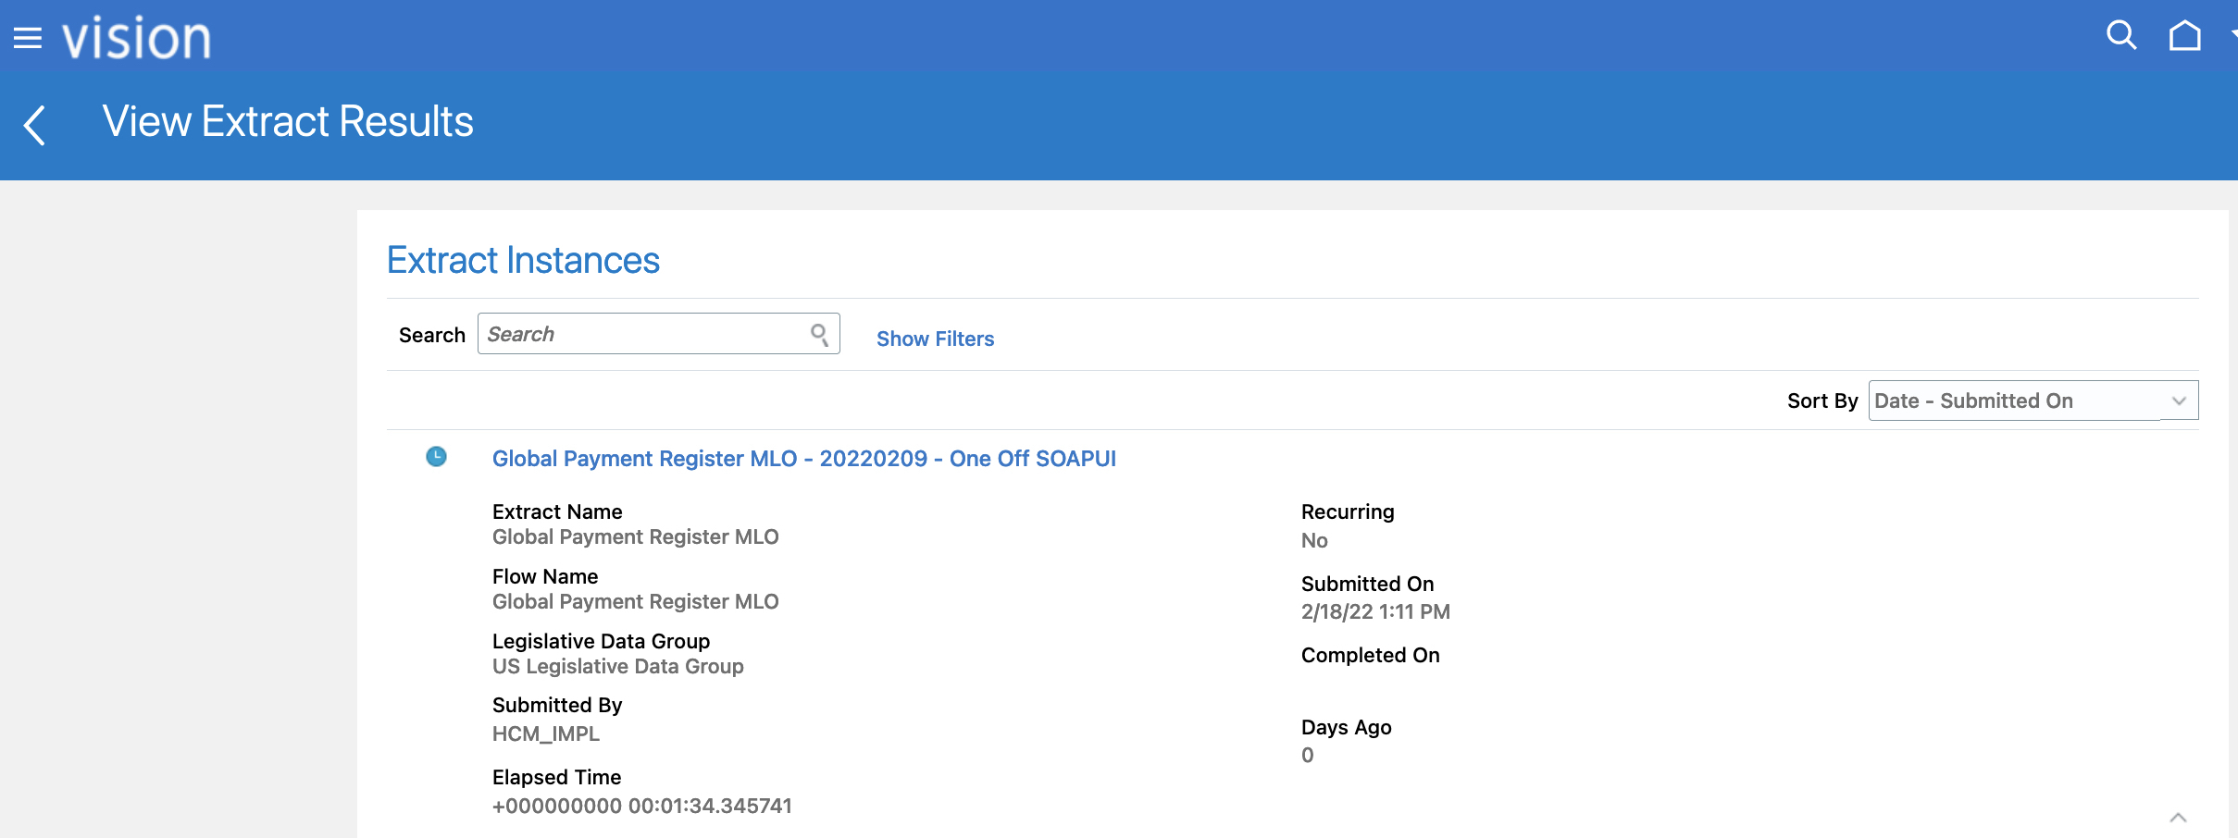The image size is (2238, 838).
Task: Click the HCM_IMPL submitter value
Action: click(x=546, y=733)
